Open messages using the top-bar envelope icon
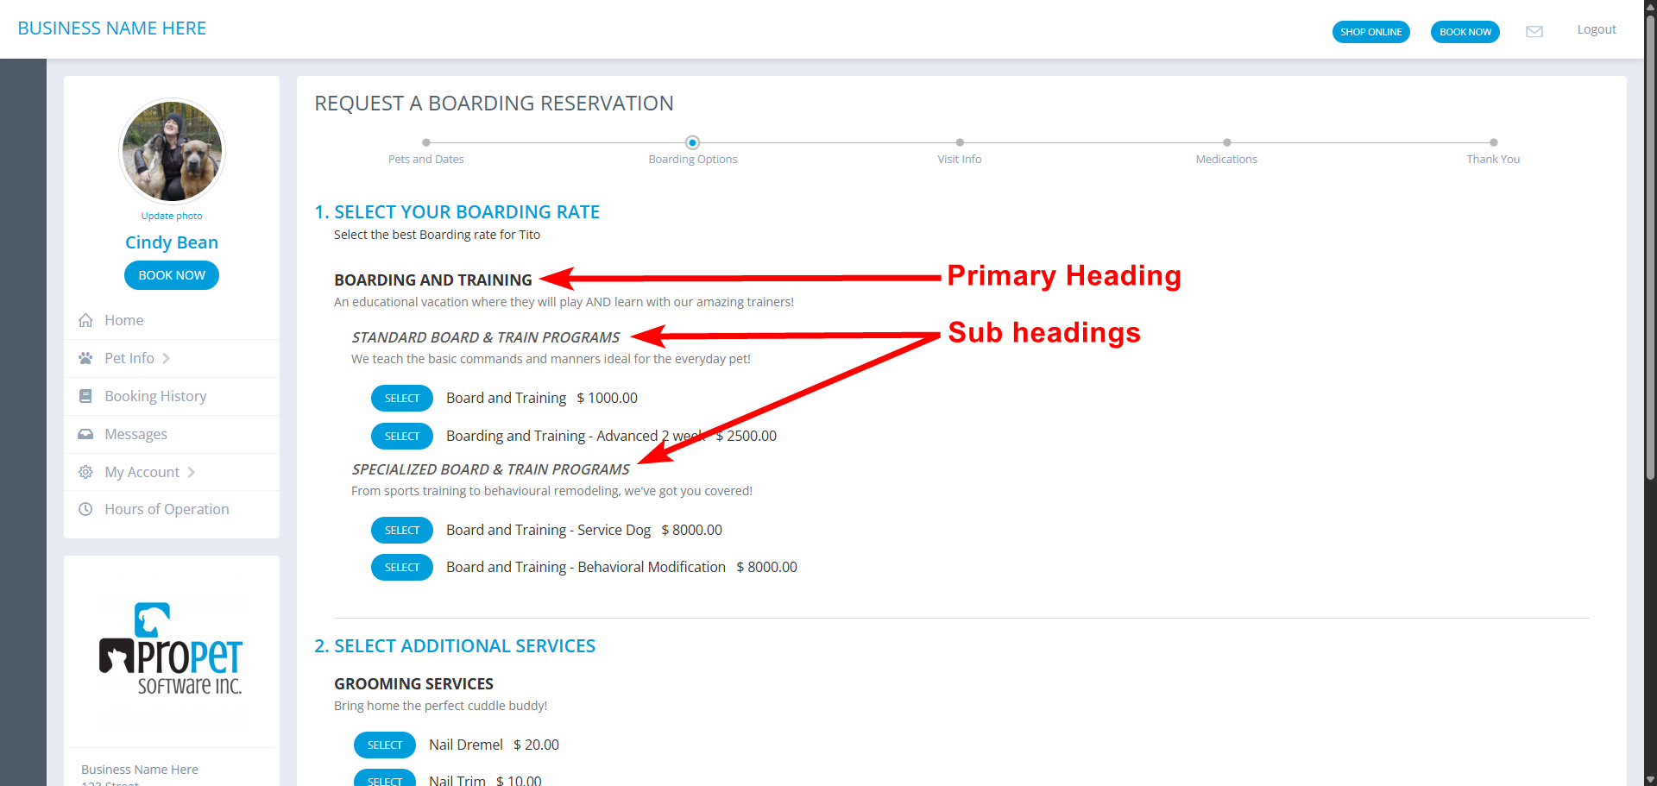Image resolution: width=1657 pixels, height=786 pixels. tap(1534, 31)
